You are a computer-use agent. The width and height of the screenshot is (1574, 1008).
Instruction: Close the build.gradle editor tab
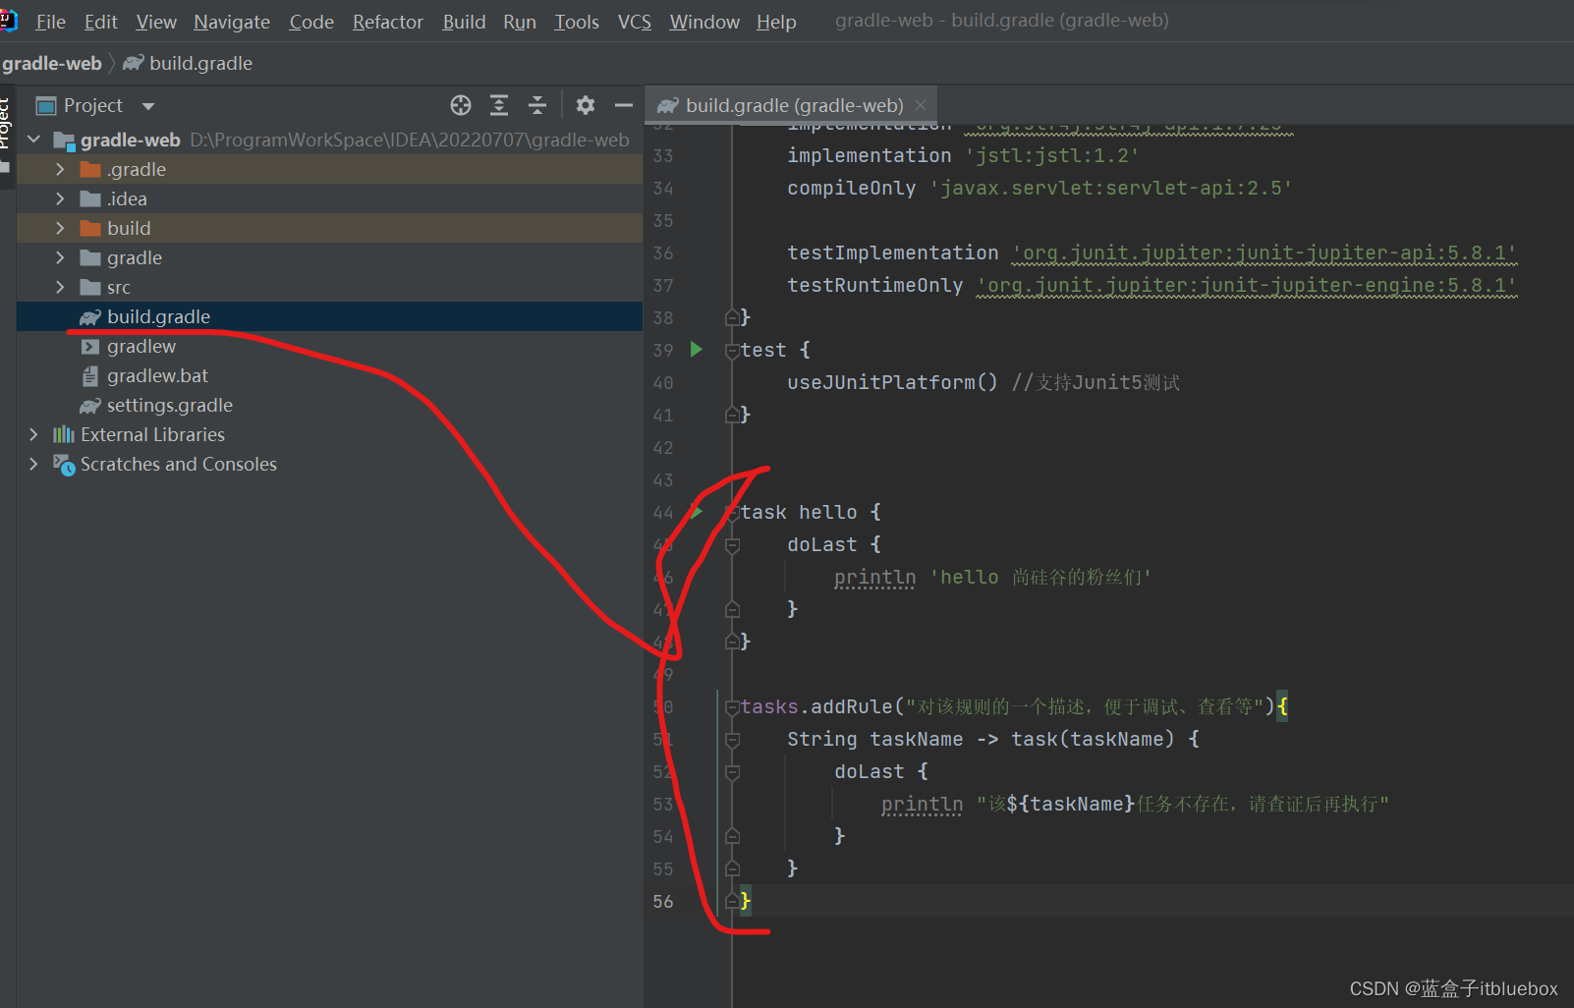click(921, 105)
